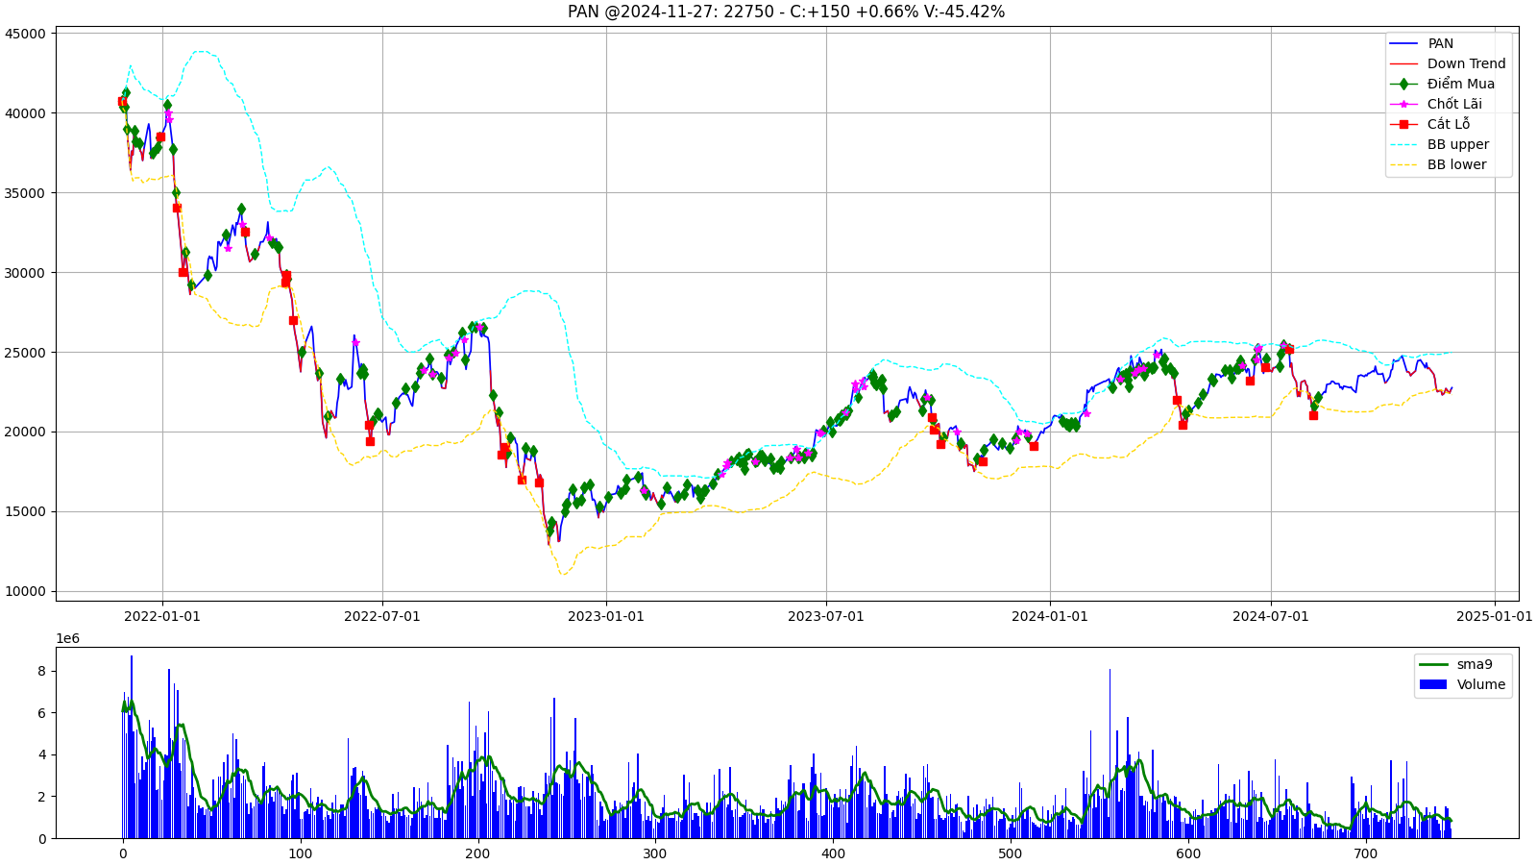
Task: Click the green diamond marker beside Điểm Mua
Action: (1403, 85)
